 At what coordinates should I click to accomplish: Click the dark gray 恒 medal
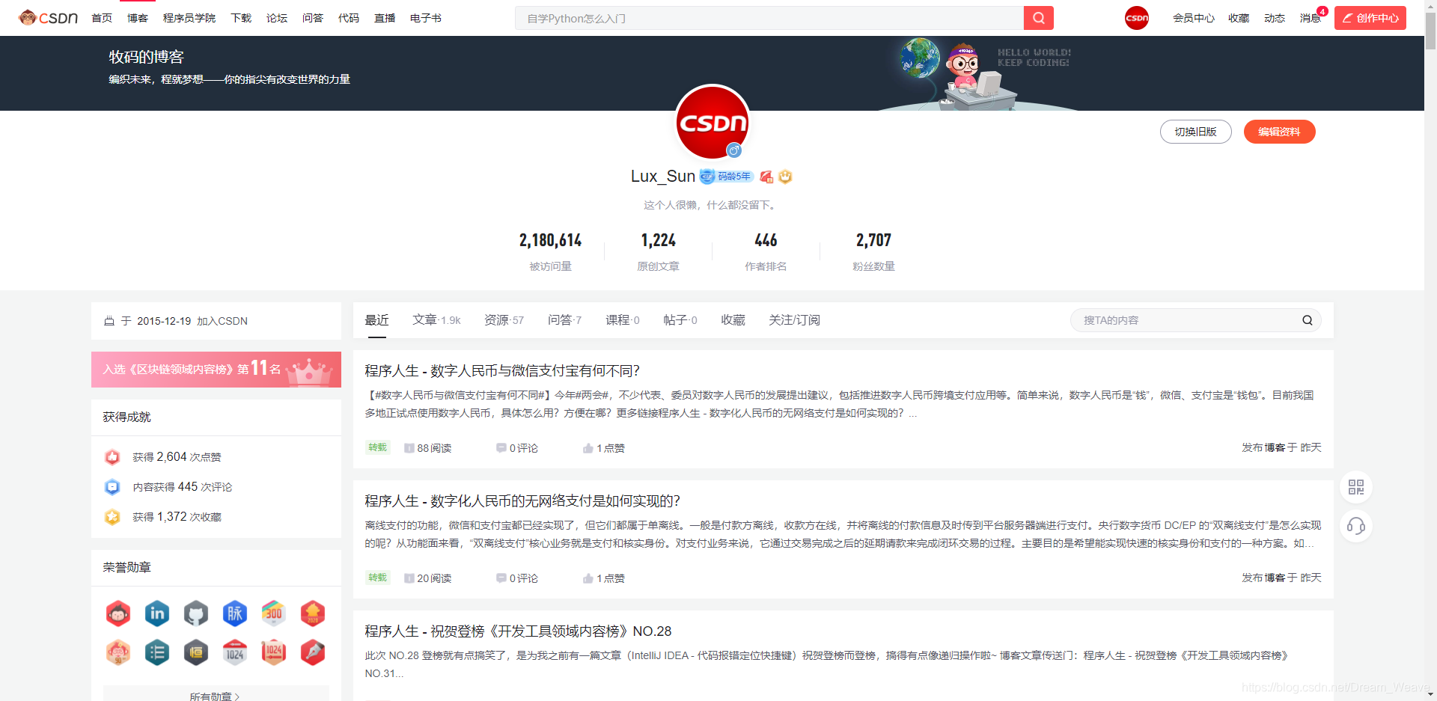tap(196, 652)
